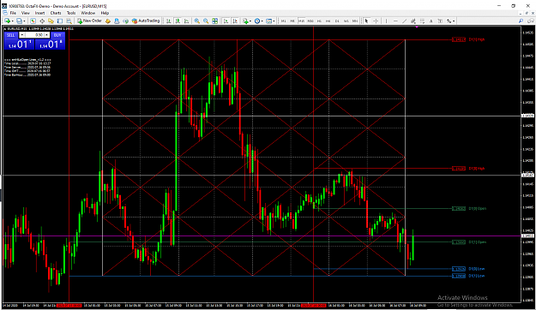This screenshot has width=536, height=310.
Task: Switch chart to Line Chart
Action: click(x=187, y=21)
